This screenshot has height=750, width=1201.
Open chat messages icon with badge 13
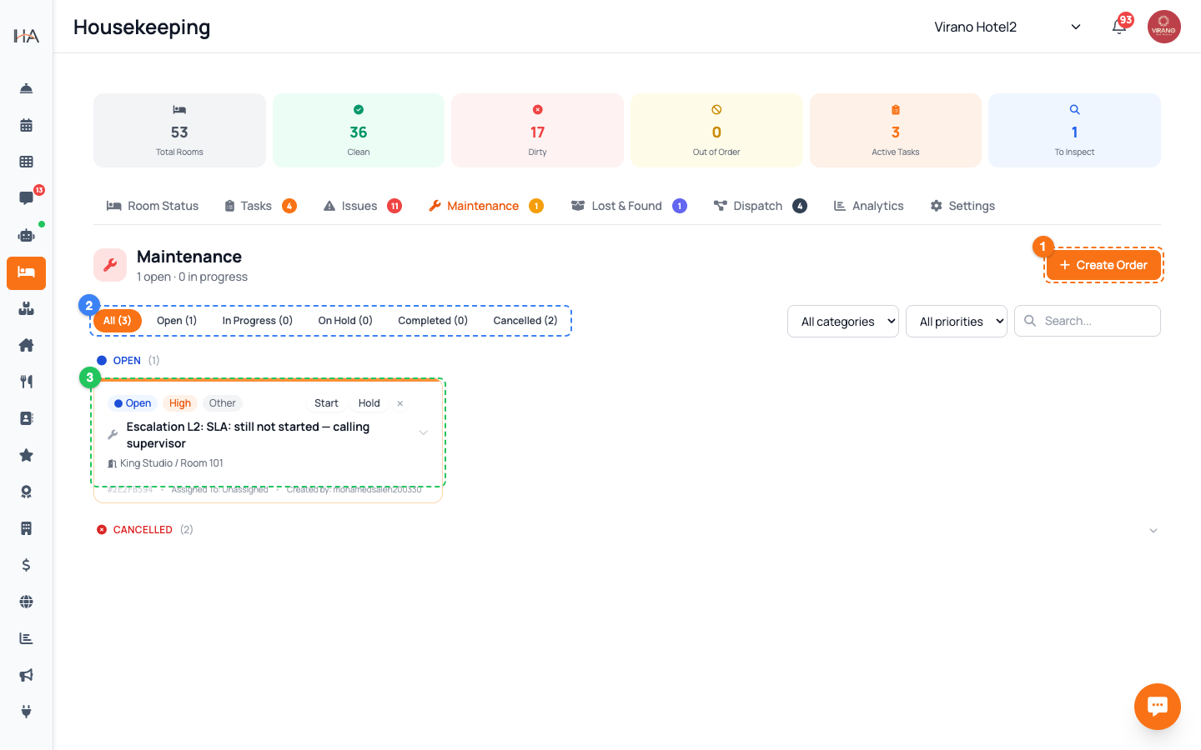coord(26,198)
